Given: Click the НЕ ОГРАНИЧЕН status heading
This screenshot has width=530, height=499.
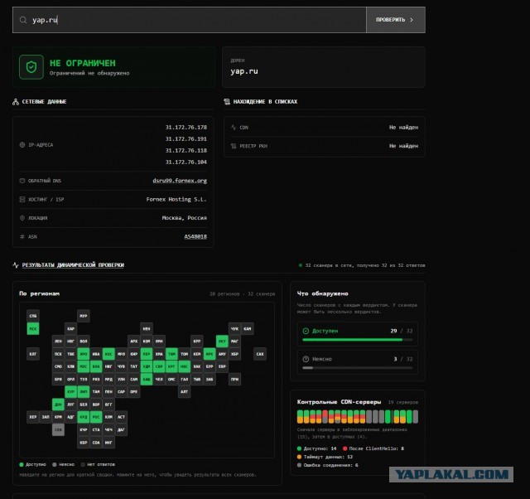Looking at the screenshot, I should pyautogui.click(x=83, y=63).
